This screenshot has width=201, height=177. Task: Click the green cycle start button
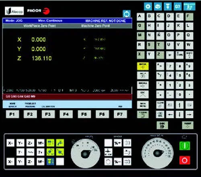tap(185, 146)
